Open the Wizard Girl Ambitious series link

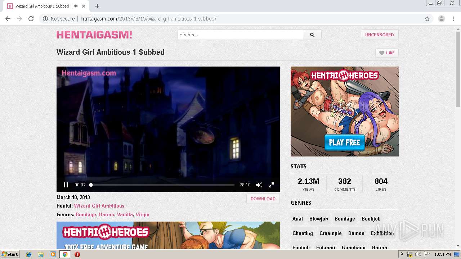point(99,206)
